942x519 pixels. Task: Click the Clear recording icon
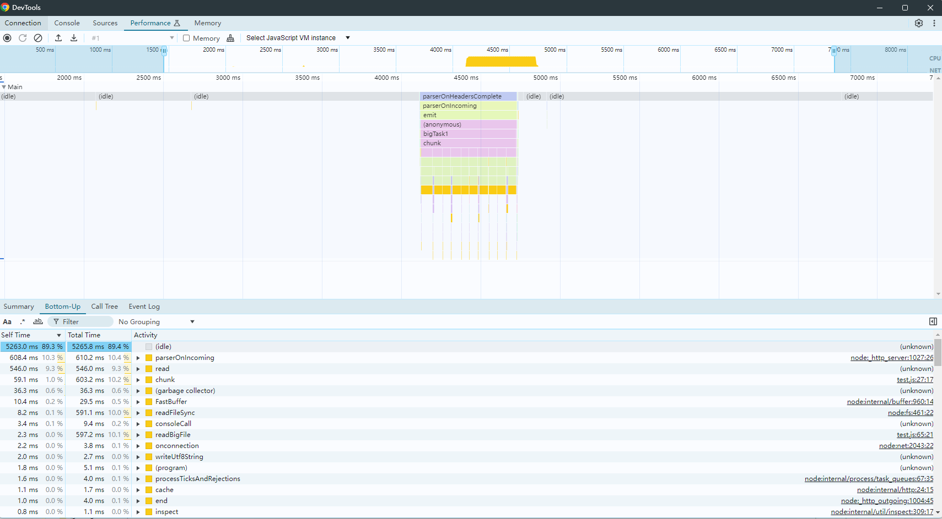38,38
